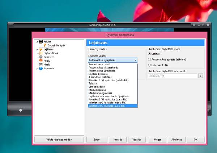The height and width of the screenshot is (153, 217).
Task: Select Fájltársítások tree item
Action: (51, 53)
